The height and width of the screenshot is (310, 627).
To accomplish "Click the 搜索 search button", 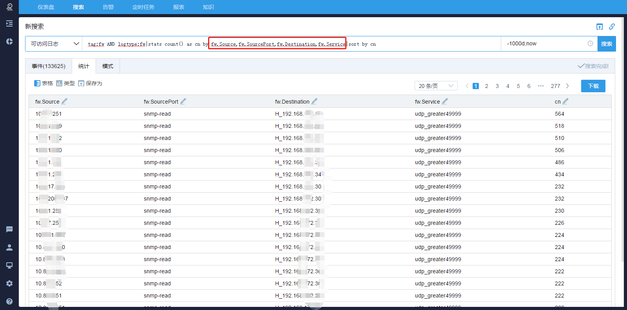I will pos(606,44).
